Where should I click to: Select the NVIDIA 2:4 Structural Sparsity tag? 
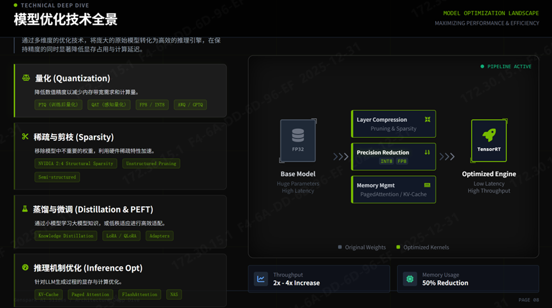pos(76,163)
